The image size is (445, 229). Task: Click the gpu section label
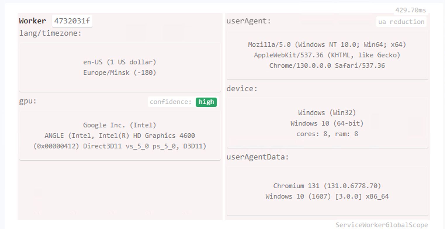pyautogui.click(x=28, y=101)
